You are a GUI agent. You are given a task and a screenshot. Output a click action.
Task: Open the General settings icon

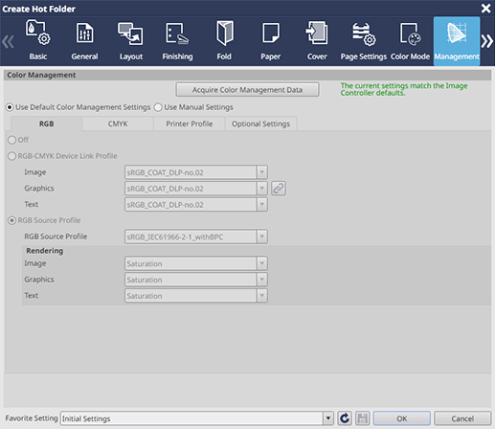click(84, 41)
